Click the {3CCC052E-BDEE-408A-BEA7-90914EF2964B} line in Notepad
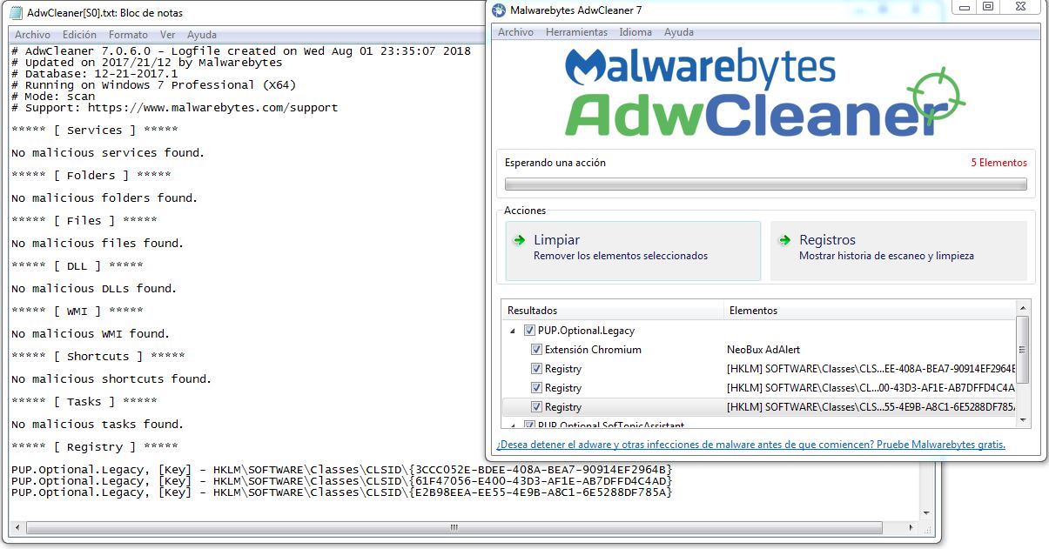The image size is (1049, 549). tap(341, 469)
